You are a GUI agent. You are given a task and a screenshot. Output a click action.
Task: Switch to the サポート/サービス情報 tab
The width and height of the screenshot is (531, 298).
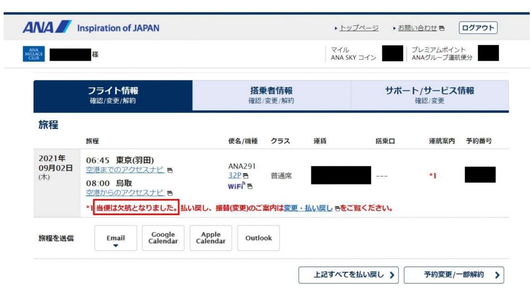429,95
